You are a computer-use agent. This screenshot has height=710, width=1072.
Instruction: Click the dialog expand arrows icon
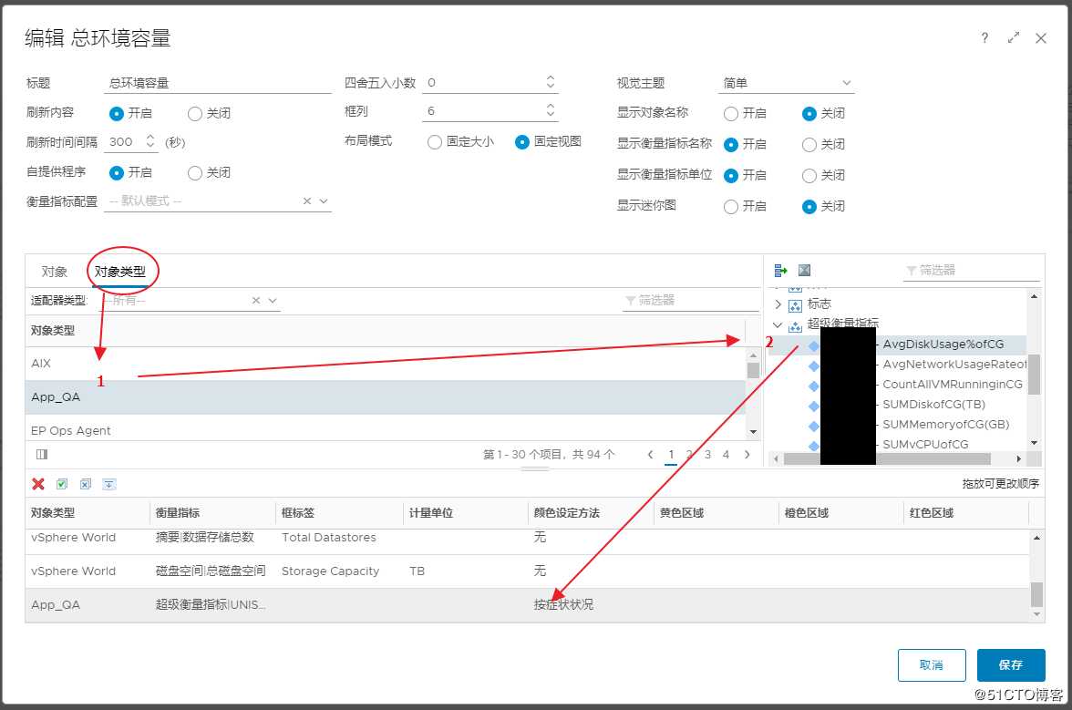(1014, 37)
